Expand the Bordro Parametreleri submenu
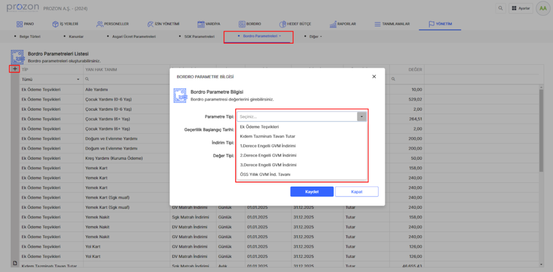 (x=261, y=36)
